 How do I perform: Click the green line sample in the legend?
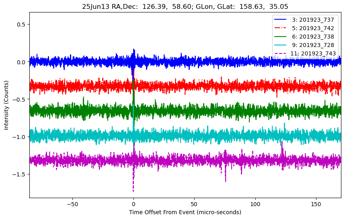(280, 36)
